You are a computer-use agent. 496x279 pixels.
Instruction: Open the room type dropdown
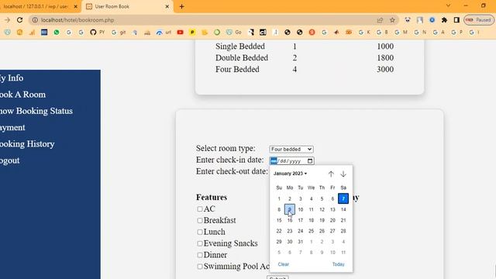point(291,149)
